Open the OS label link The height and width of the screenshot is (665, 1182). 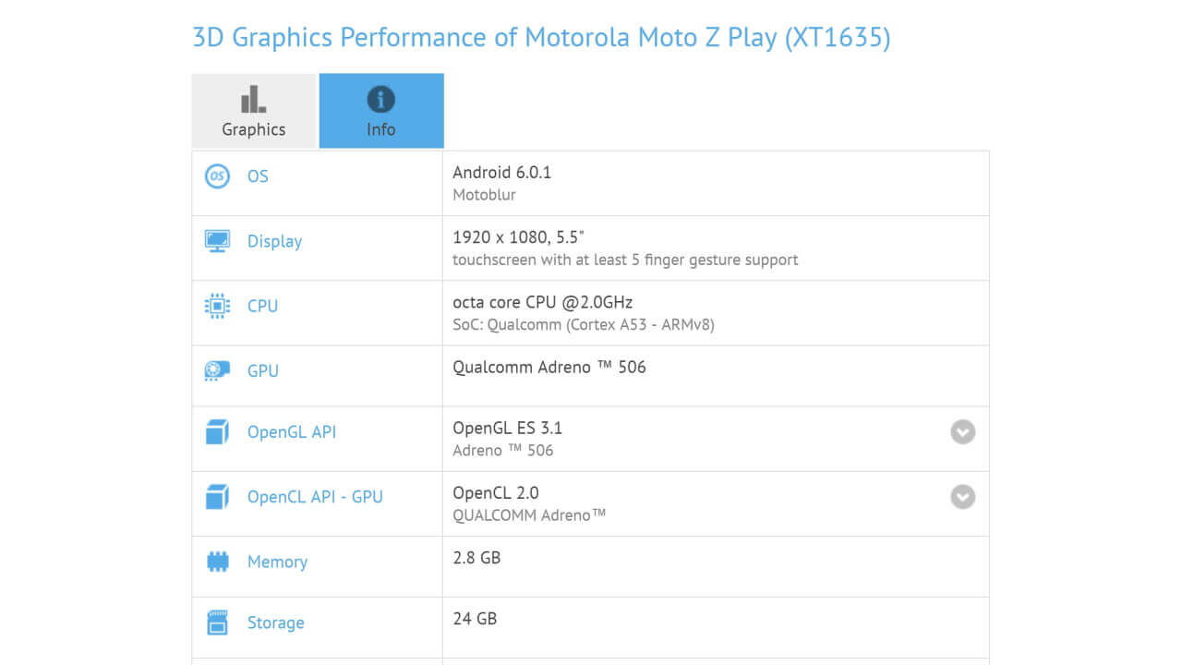[x=258, y=175]
